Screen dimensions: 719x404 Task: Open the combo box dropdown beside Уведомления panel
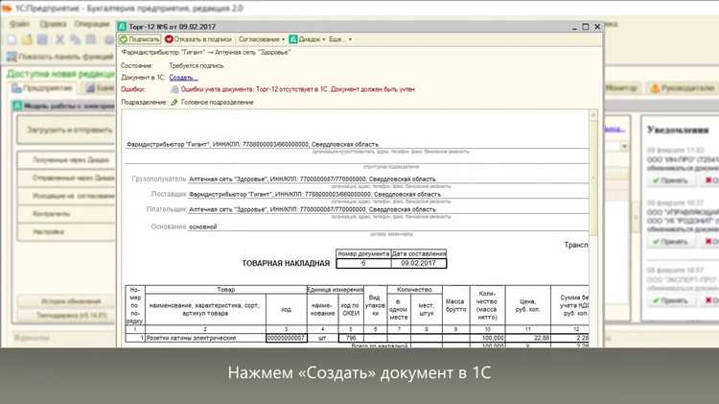(624, 147)
